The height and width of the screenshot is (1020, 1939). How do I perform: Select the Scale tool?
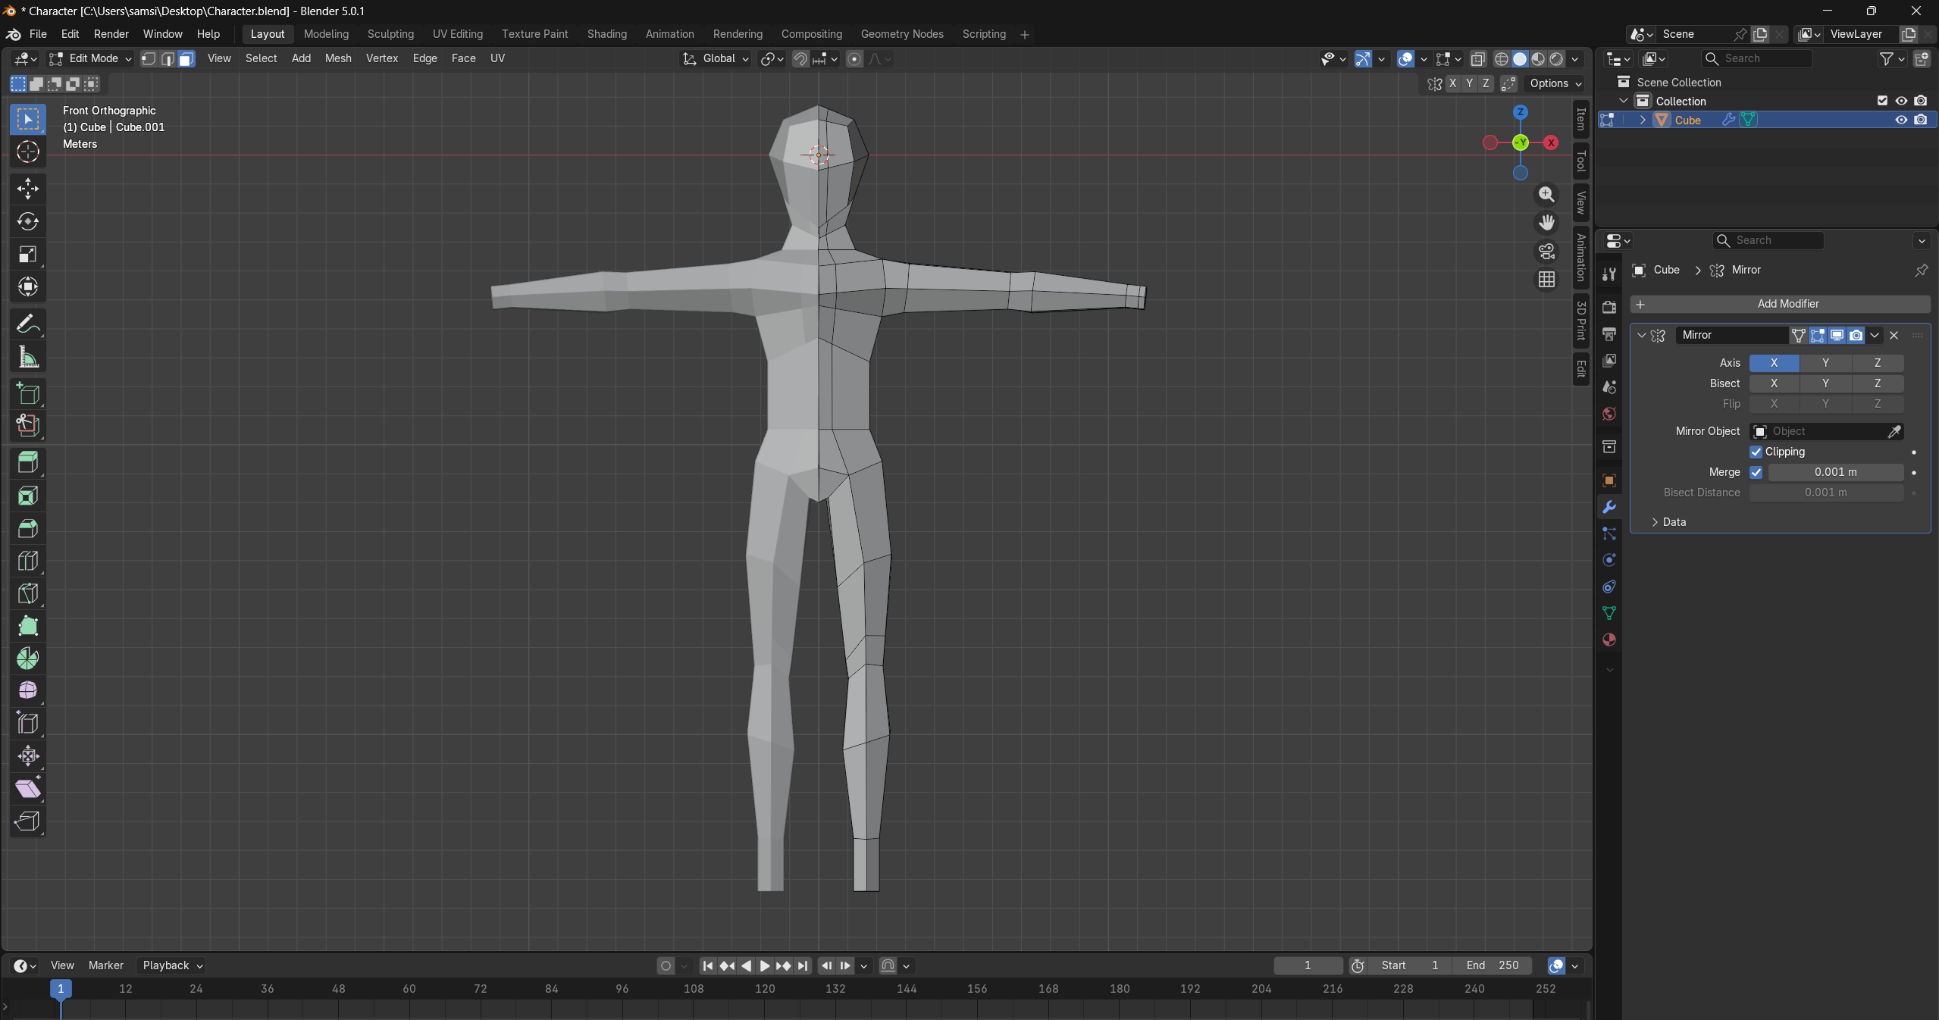28,254
